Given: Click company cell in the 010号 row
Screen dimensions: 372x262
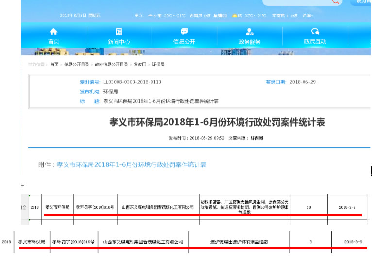Looking at the screenshot, I should [x=158, y=207].
